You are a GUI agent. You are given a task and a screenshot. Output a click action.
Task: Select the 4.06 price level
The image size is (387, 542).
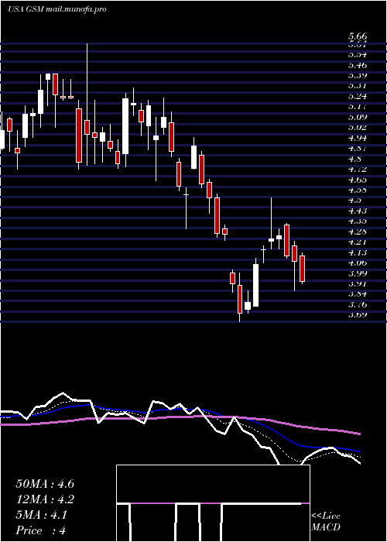pos(358,262)
